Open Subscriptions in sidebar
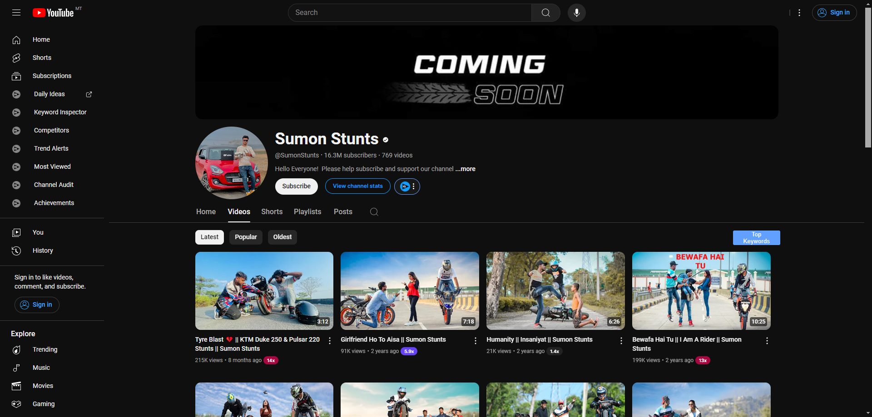 click(x=52, y=76)
